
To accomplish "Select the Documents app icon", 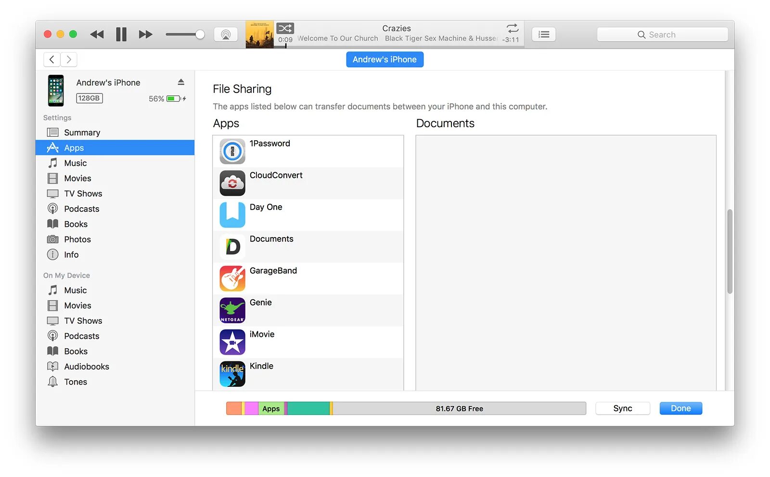I will [x=232, y=247].
